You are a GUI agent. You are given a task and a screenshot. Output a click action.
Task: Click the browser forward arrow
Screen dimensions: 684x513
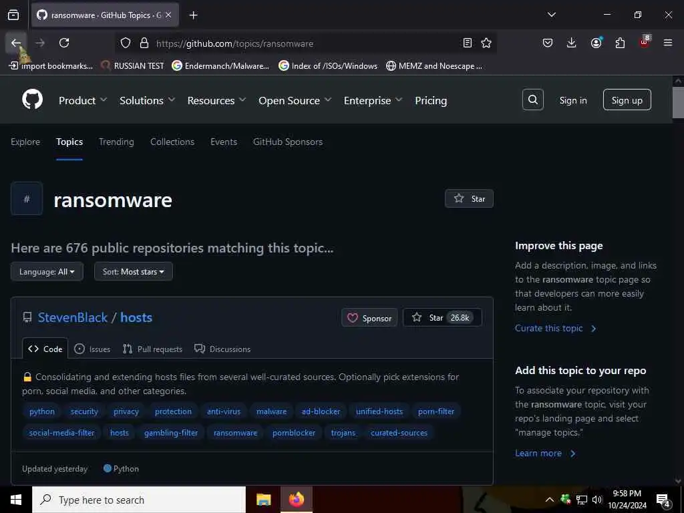40,43
